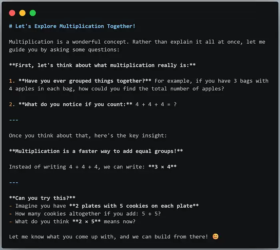Click the second blue '---' divider
The width and height of the screenshot is (280, 250).
[x=14, y=182]
